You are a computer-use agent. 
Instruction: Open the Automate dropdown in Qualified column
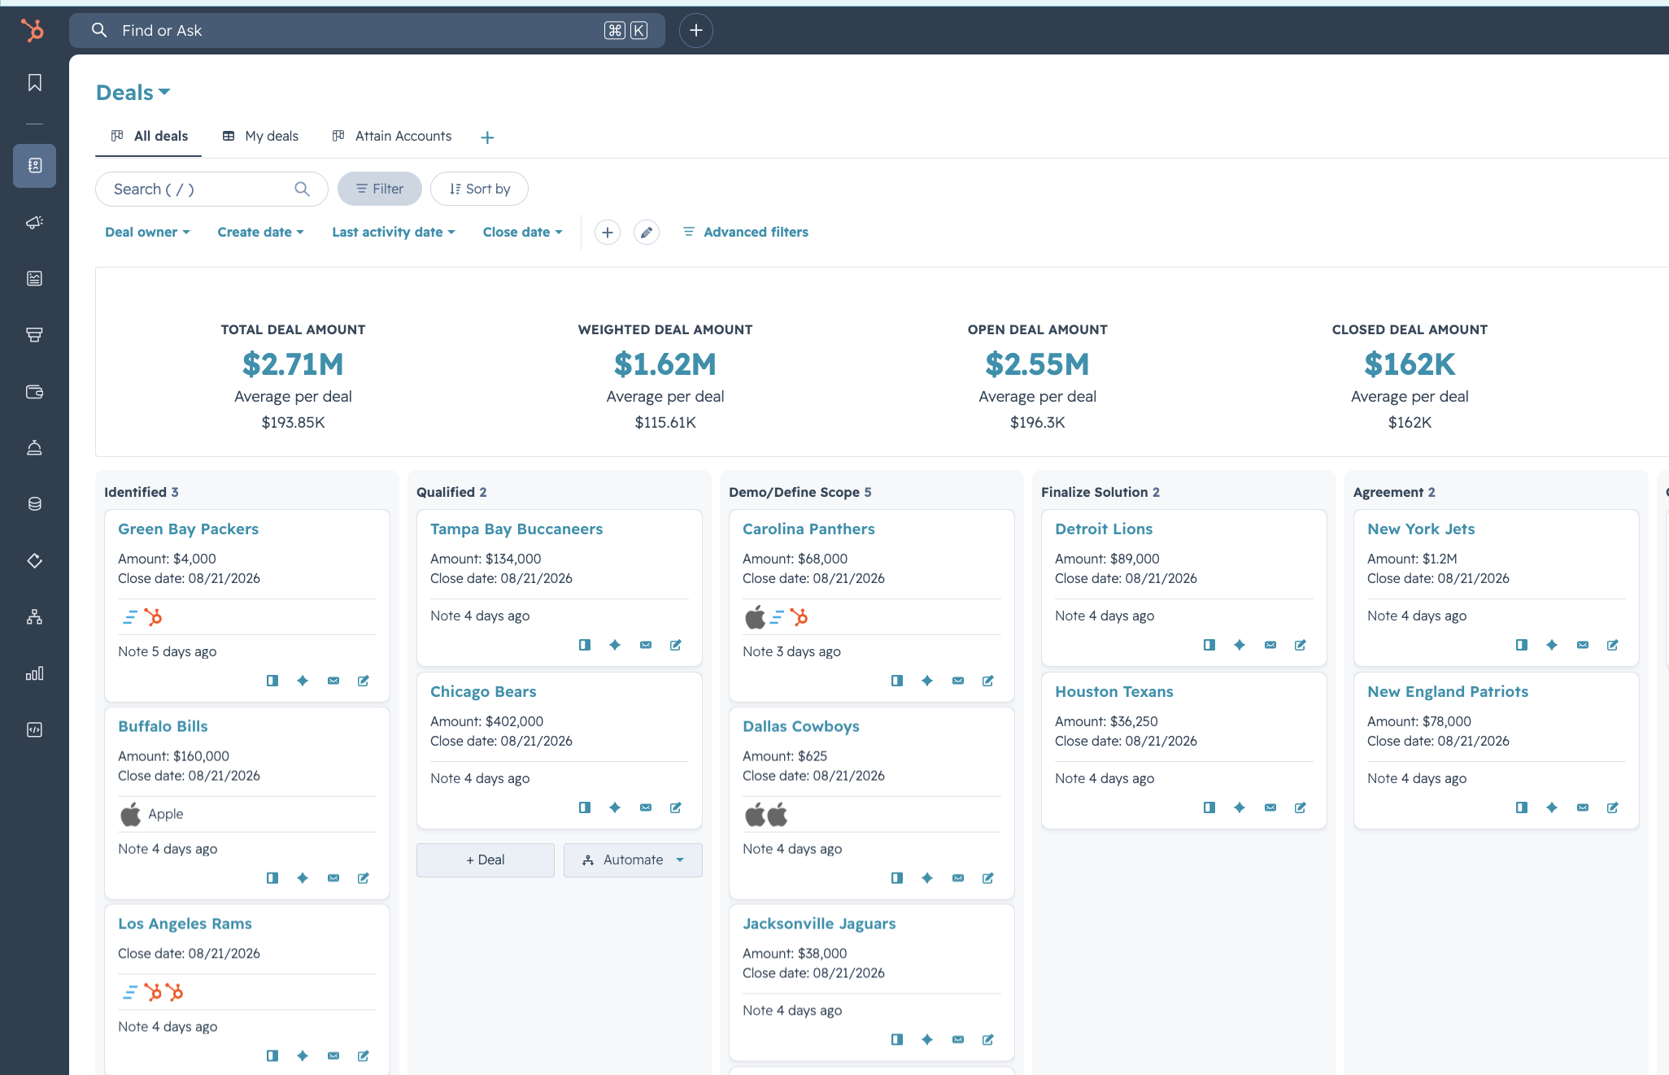click(633, 860)
